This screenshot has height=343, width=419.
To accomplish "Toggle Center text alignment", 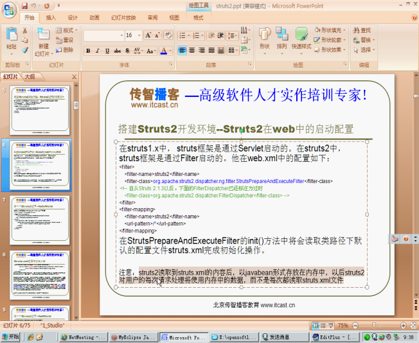I will coord(192,50).
